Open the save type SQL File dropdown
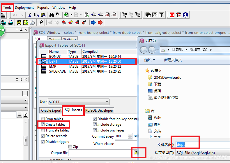The image size is (230, 163). [203, 153]
